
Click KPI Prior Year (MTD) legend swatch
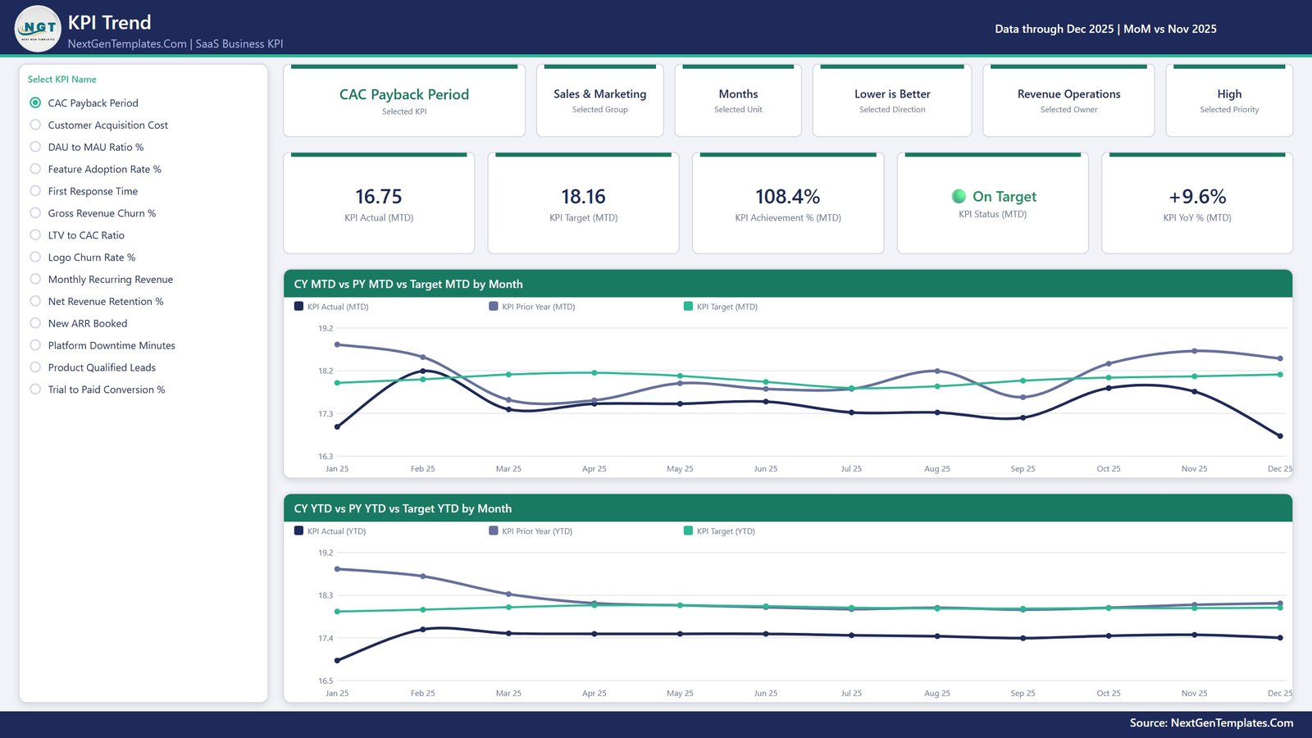pyautogui.click(x=494, y=306)
